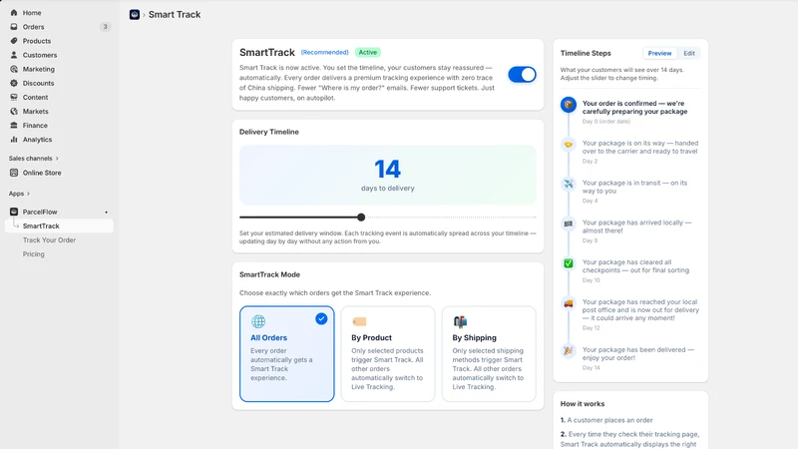Click the globe icon on All Orders card
Image resolution: width=798 pixels, height=449 pixels.
(x=258, y=321)
